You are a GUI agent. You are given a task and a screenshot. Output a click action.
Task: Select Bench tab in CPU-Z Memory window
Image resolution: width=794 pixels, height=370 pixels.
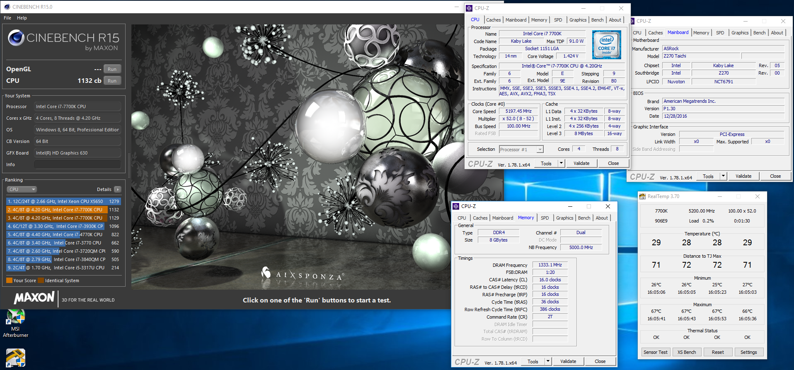tap(584, 218)
